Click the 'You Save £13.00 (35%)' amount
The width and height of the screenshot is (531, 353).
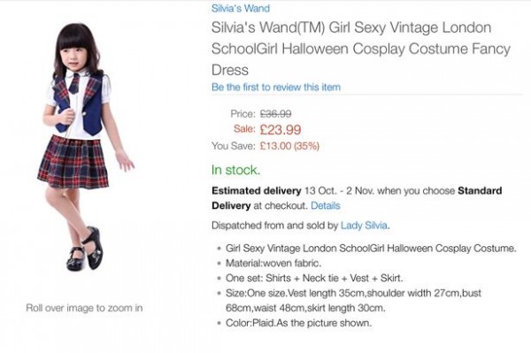click(x=289, y=146)
